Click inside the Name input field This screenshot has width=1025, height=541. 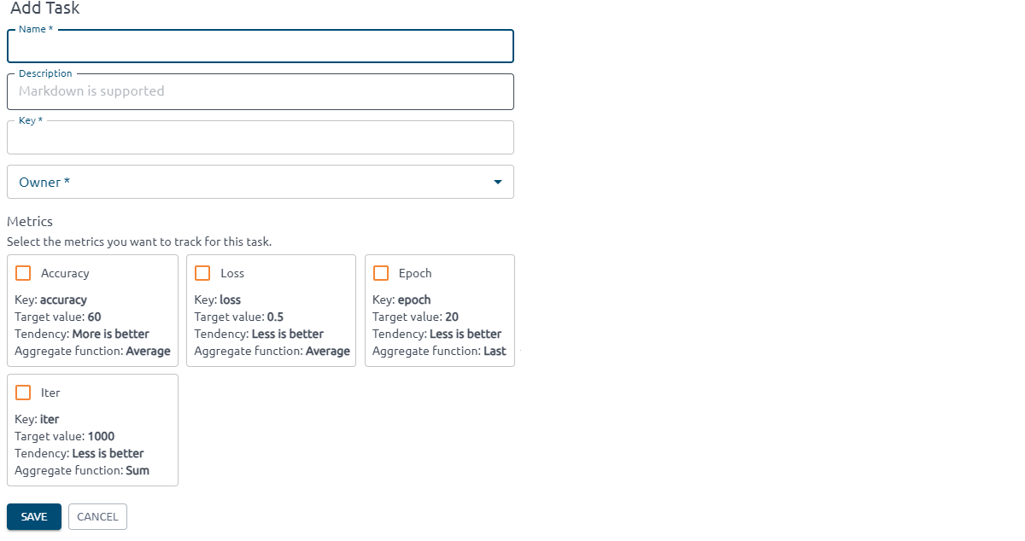(x=261, y=46)
